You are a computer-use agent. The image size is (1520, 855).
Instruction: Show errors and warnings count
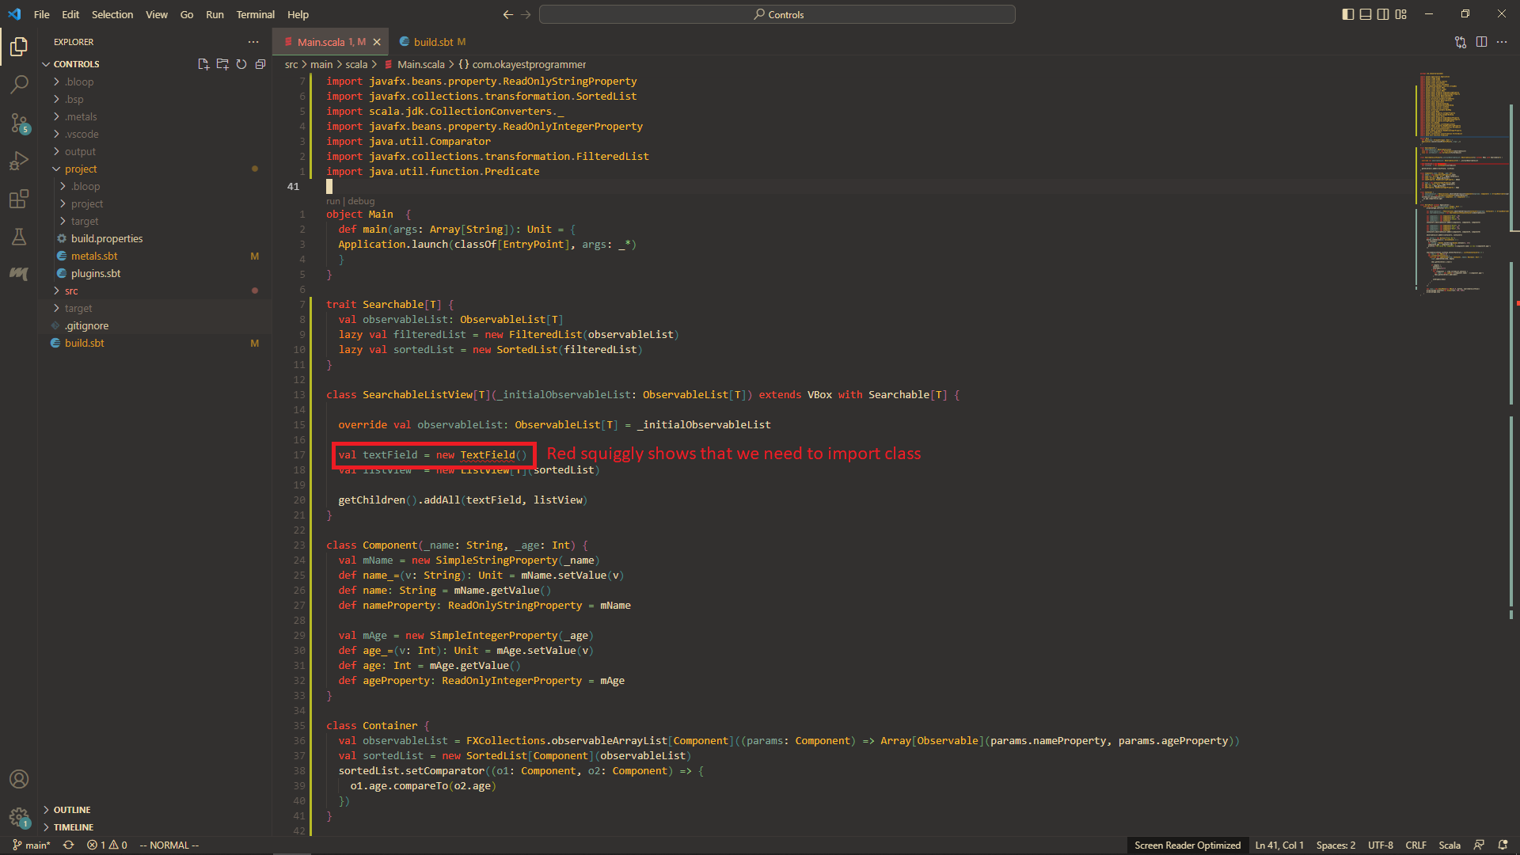click(107, 845)
